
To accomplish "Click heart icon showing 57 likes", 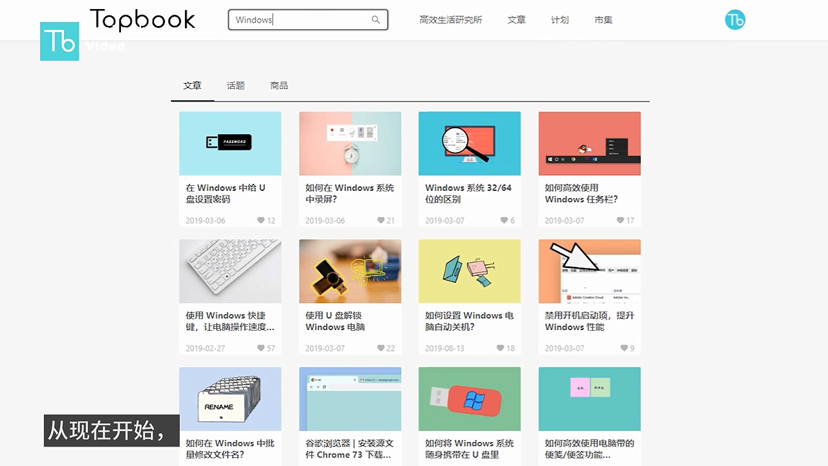I will pos(261,348).
